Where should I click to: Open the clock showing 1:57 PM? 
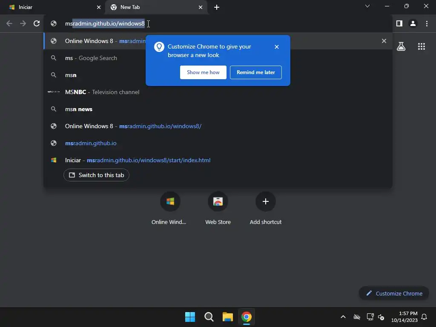tap(404, 317)
